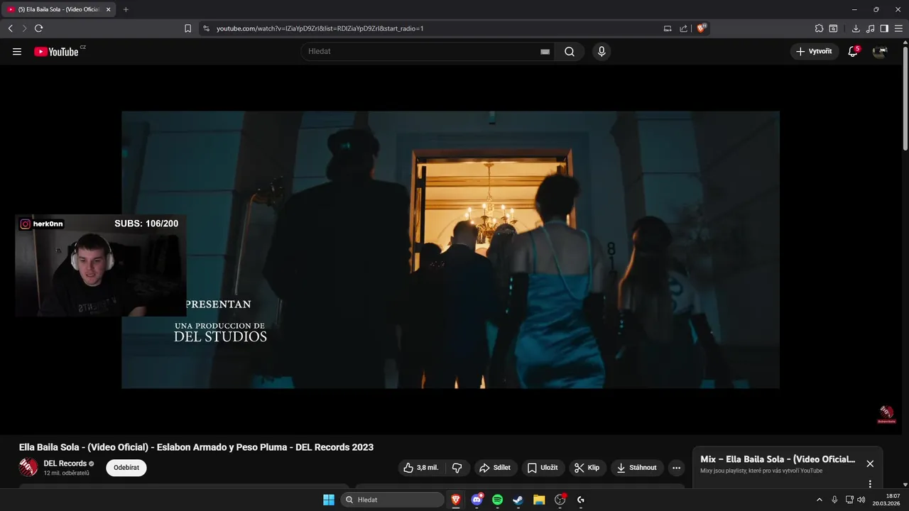The width and height of the screenshot is (909, 511).
Task: Like the video with 3,8 mil. likes
Action: (x=422, y=468)
